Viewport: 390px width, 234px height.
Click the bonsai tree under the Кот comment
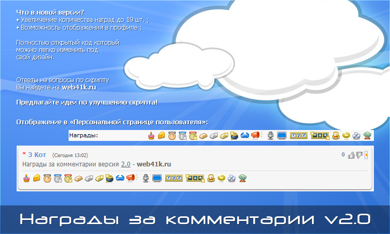[x=242, y=178]
